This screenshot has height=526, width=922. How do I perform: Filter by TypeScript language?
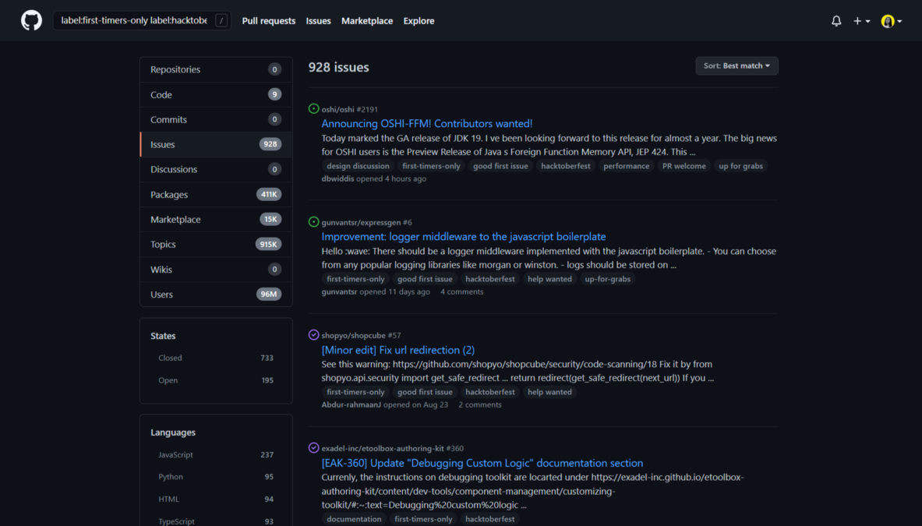216,521
